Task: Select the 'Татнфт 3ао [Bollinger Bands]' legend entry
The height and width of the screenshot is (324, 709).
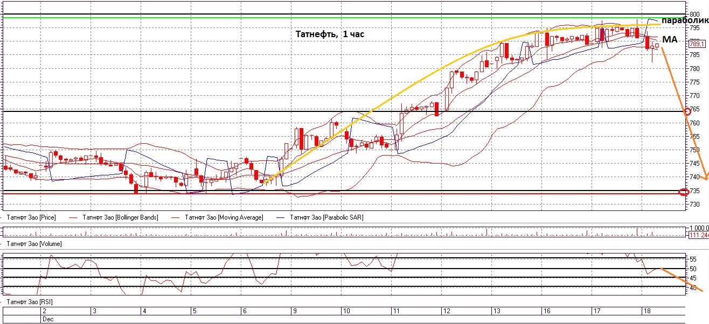Action: point(120,217)
